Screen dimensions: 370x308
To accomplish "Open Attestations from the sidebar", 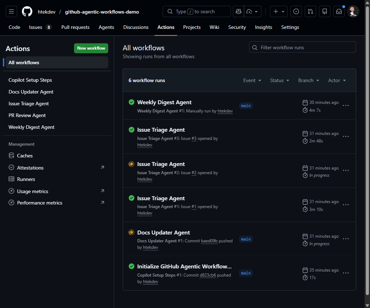I will (x=31, y=167).
